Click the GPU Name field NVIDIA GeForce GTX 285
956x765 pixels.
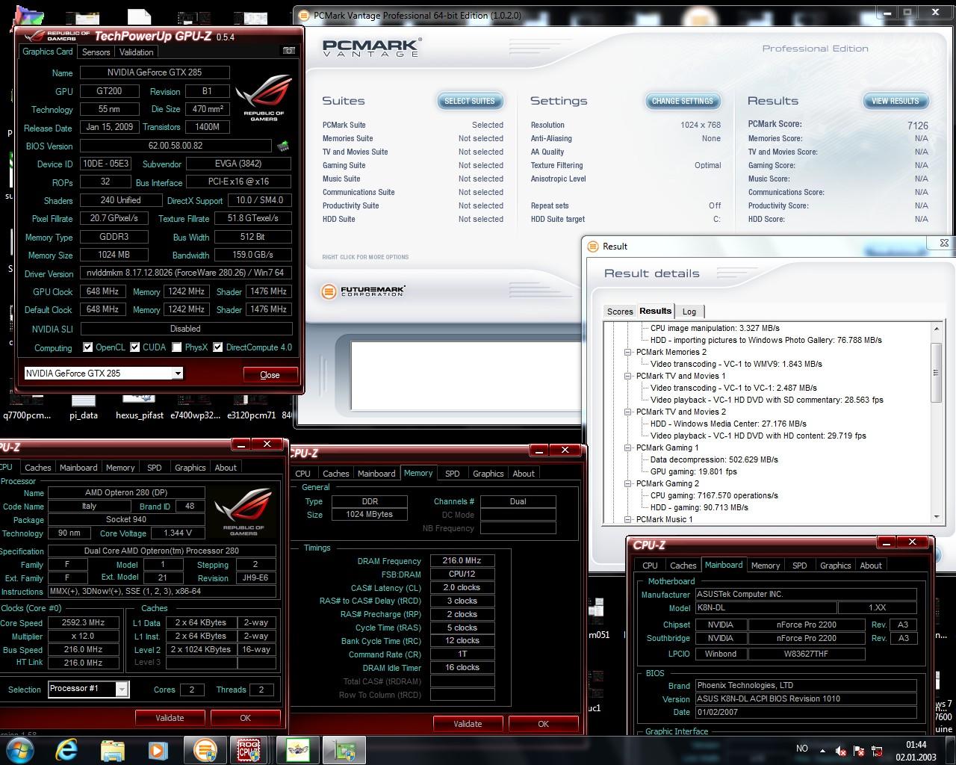[155, 72]
